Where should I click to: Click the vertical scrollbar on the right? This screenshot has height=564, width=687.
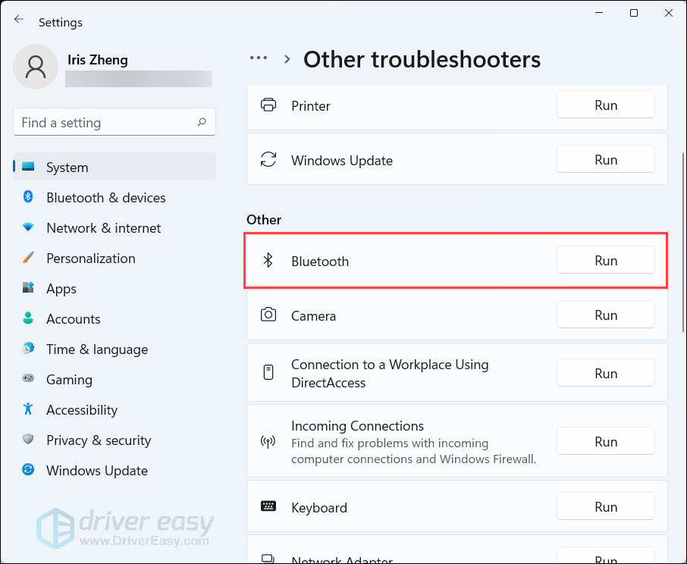click(682, 243)
